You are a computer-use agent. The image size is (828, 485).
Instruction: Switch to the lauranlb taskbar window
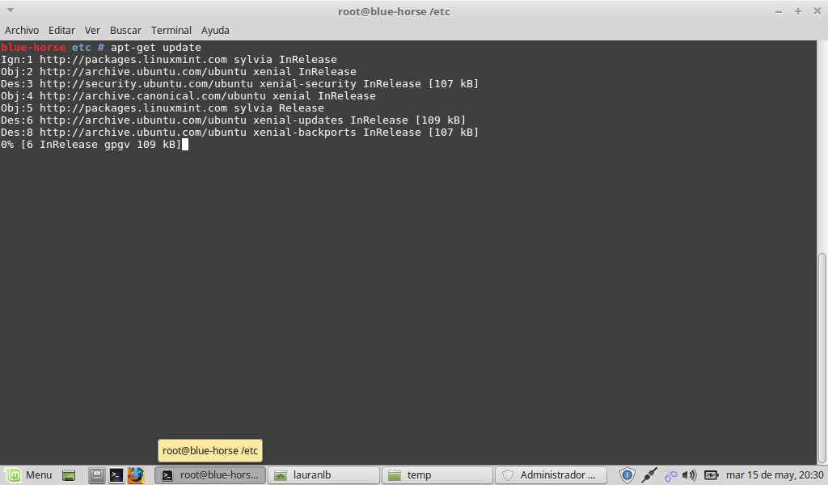pos(323,475)
